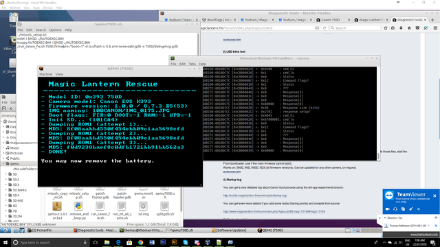Expand the SD4AE folder node
Image resolution: width=440 pixels, height=247 pixels.
[x=6, y=200]
